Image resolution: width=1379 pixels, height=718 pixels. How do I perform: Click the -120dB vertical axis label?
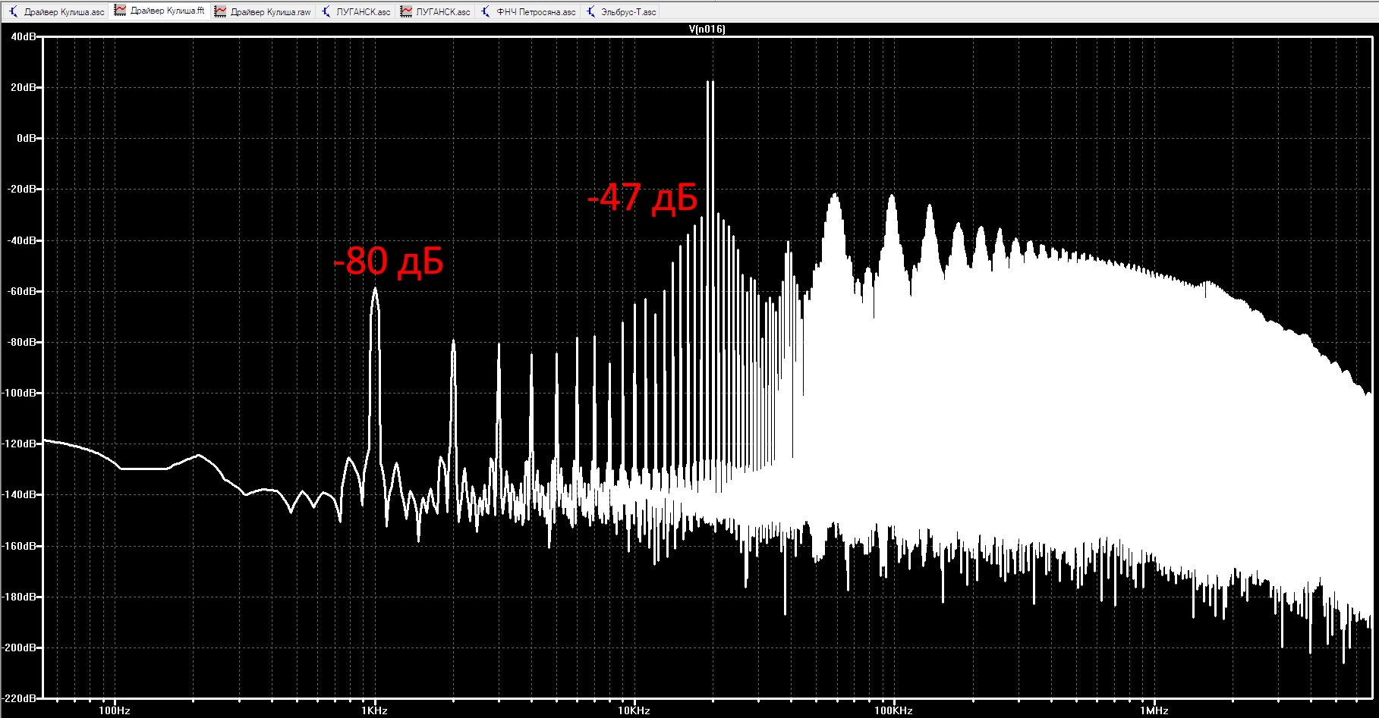click(20, 444)
